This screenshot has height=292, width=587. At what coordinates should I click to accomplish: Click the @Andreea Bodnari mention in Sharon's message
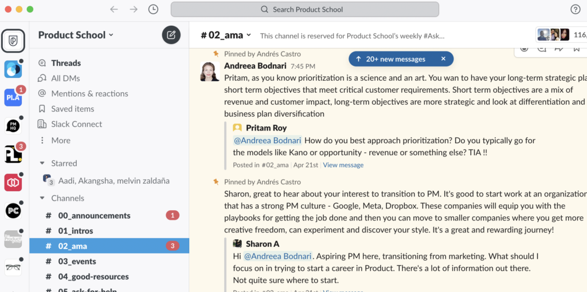click(x=277, y=257)
